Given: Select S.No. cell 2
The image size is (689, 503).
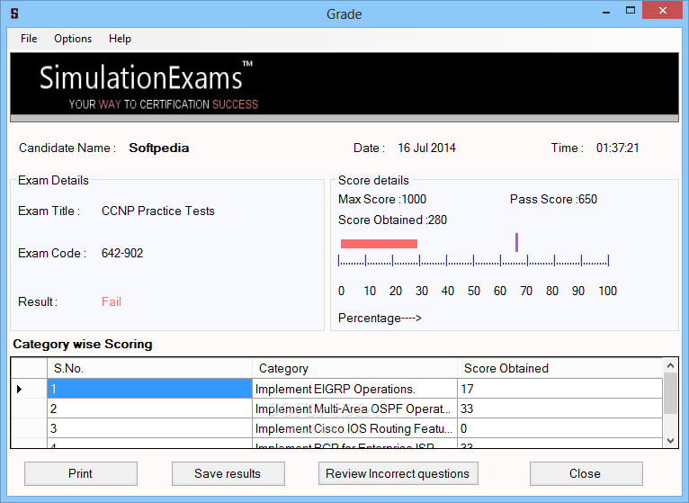Looking at the screenshot, I should [149, 409].
